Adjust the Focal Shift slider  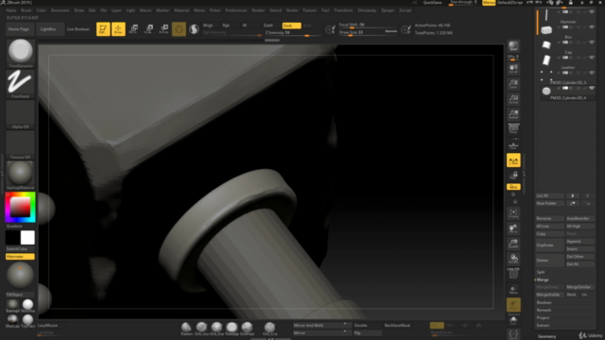pos(368,25)
